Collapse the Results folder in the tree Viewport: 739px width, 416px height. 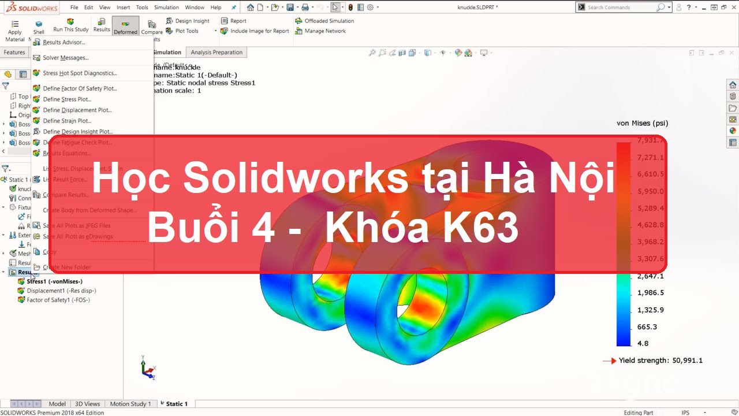tap(4, 272)
